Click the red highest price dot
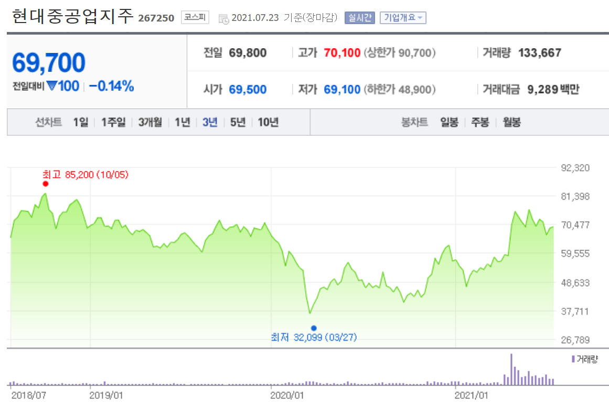Image resolution: width=609 pixels, height=402 pixels. click(46, 184)
